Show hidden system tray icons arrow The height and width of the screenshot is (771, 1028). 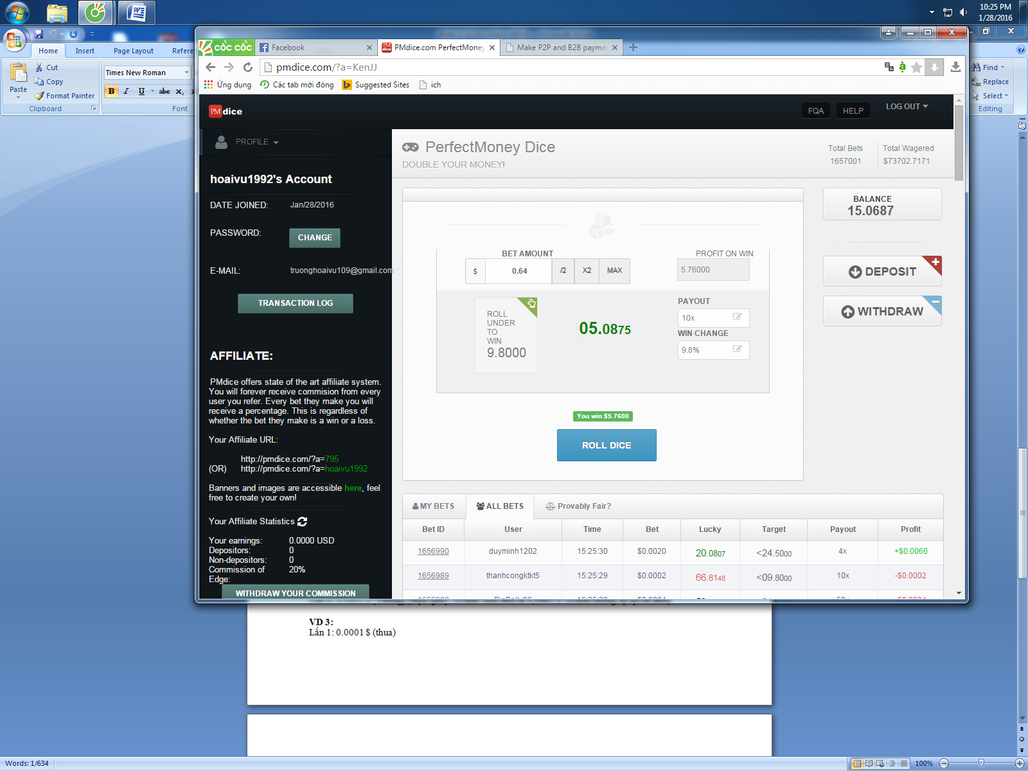(932, 12)
